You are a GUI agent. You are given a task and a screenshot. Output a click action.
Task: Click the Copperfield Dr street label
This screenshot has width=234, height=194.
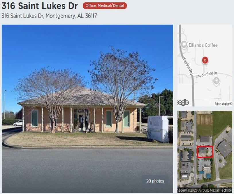206,75
